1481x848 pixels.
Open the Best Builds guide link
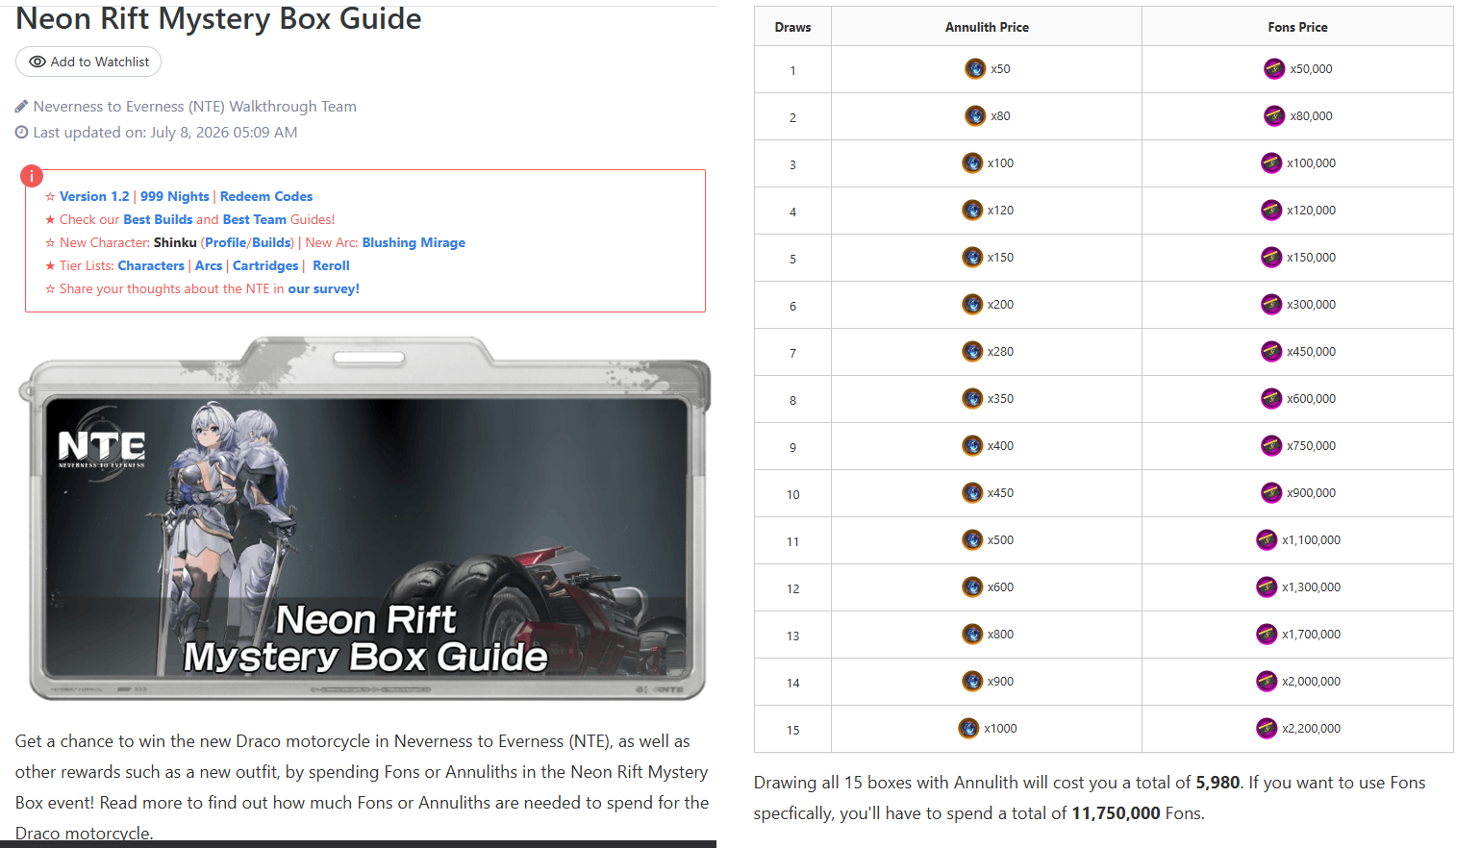pos(158,219)
